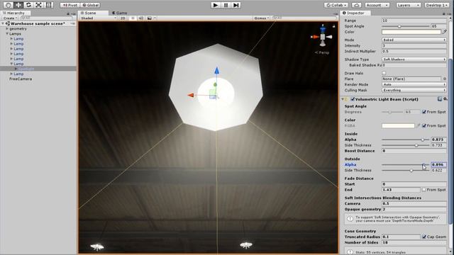The image size is (454, 255).
Task: Toggle scene audio icon
Action: pos(141,18)
